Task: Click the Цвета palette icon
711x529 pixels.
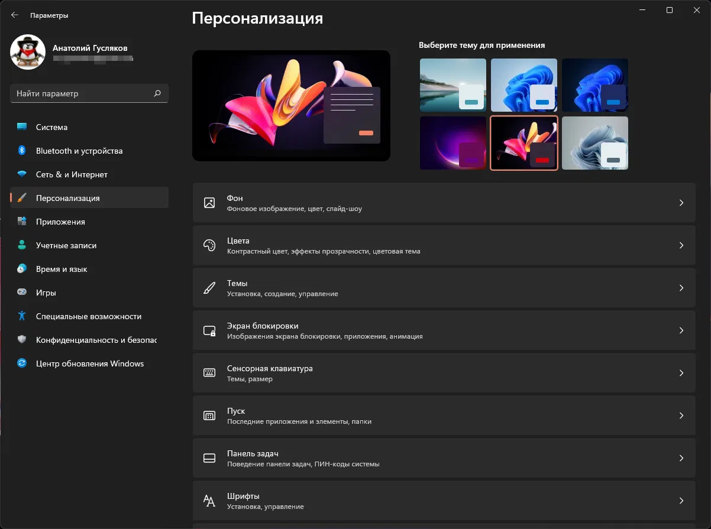Action: (x=209, y=245)
